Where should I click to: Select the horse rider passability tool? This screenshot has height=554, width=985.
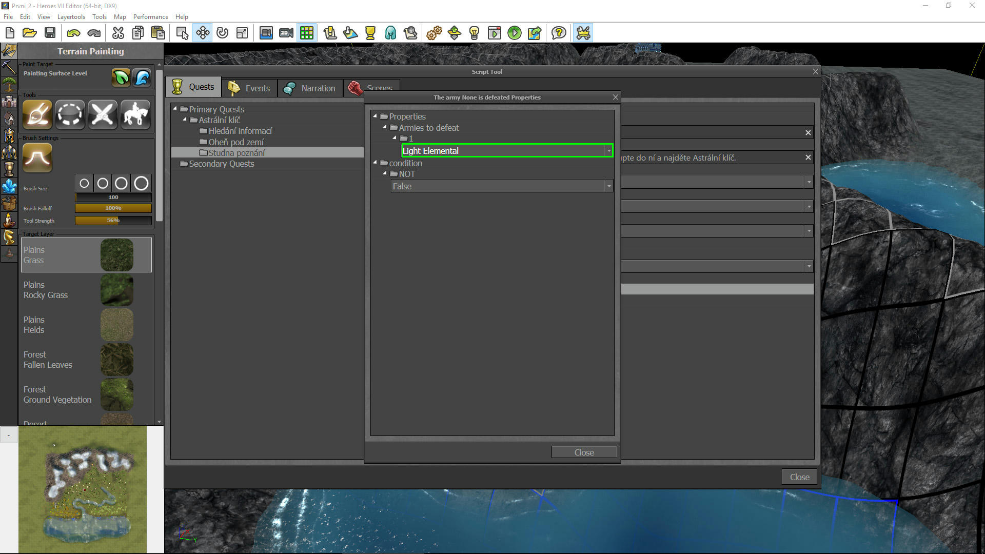135,114
